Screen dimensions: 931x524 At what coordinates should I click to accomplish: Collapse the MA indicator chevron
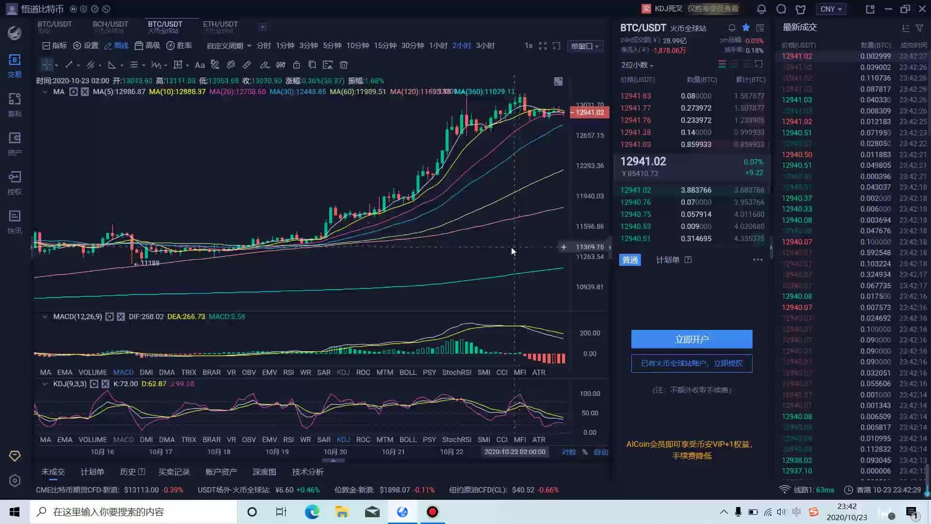[45, 92]
